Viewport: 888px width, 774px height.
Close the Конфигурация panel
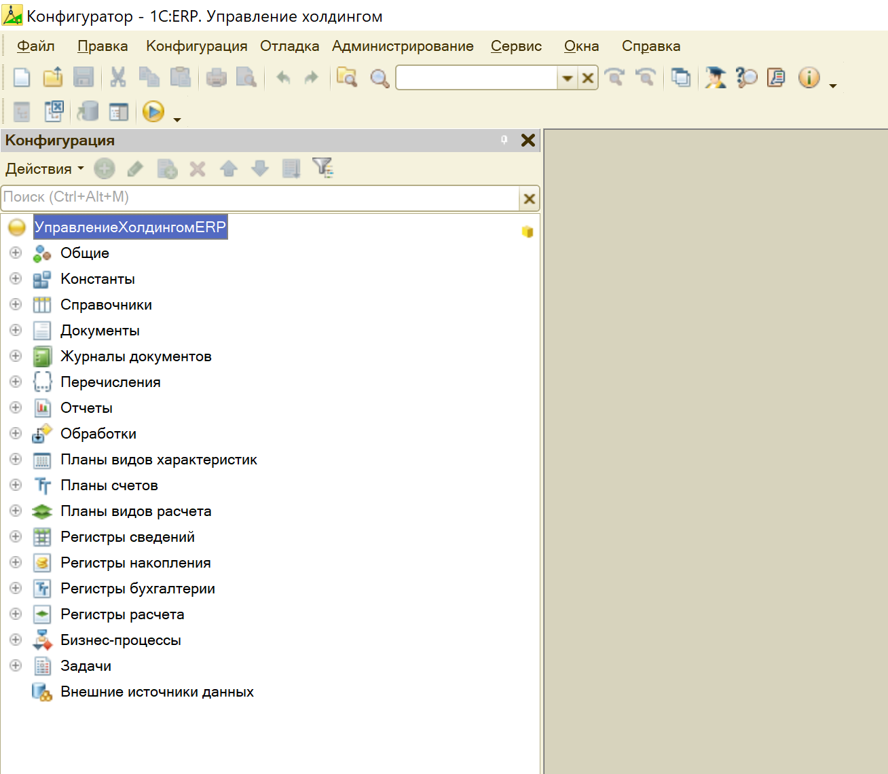coord(528,140)
